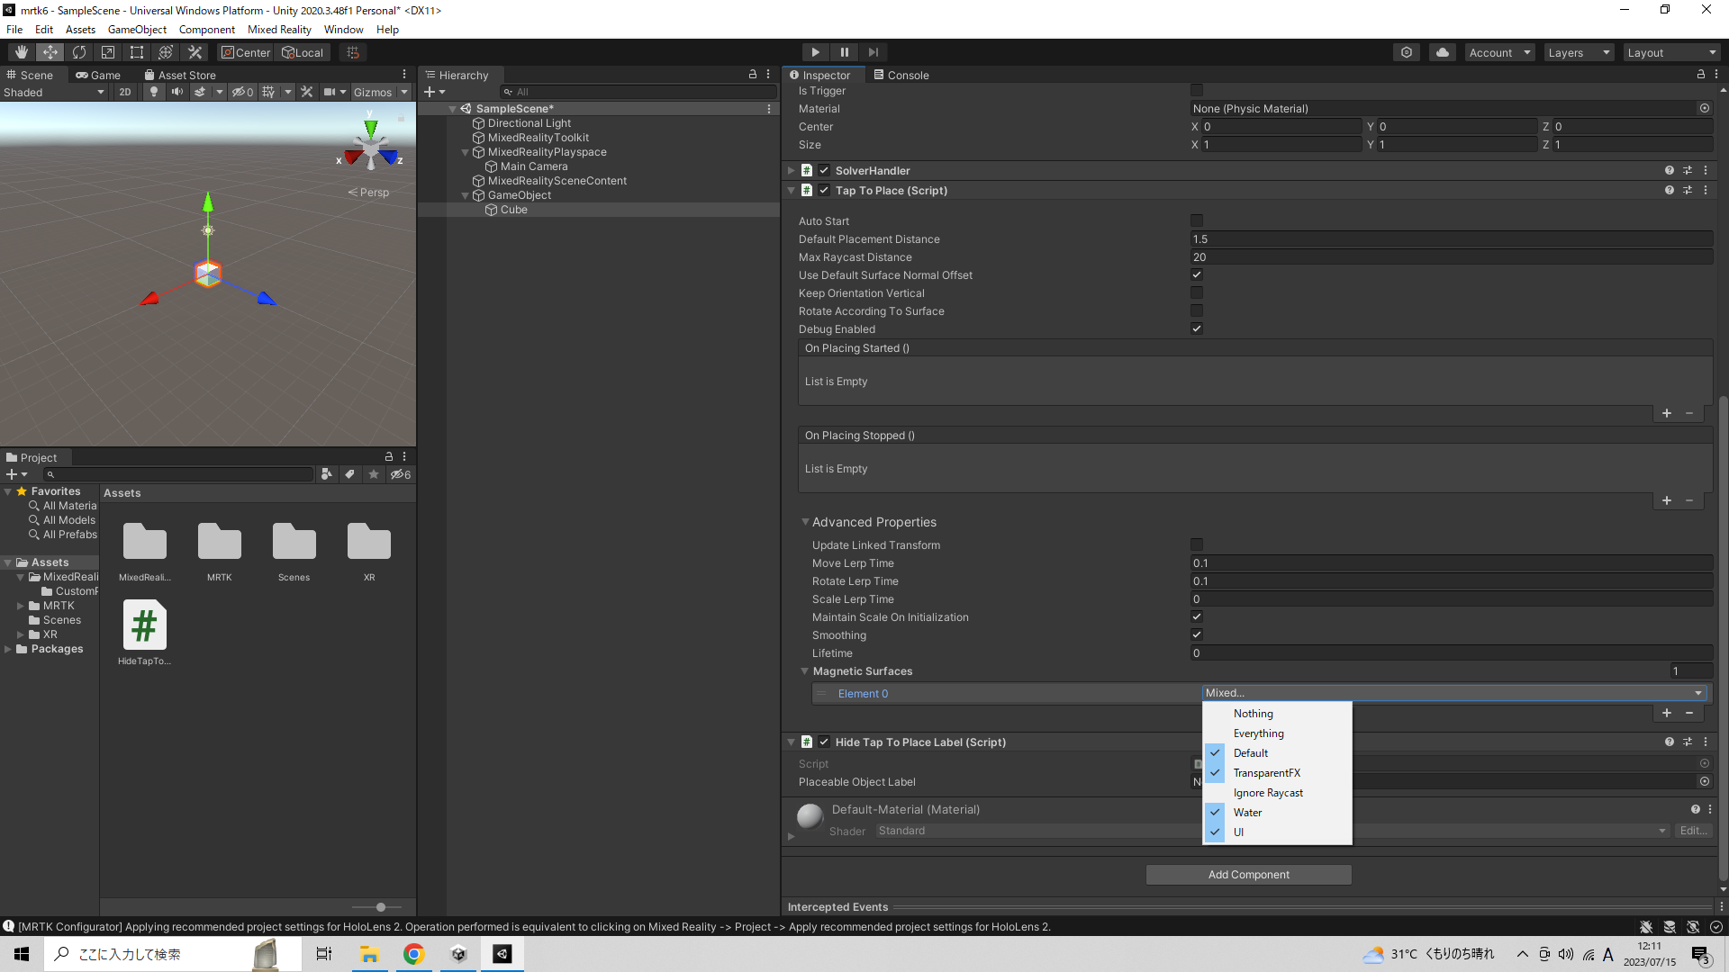Open Unity Collaborate cloud icon
This screenshot has height=972, width=1729.
coord(1443,52)
